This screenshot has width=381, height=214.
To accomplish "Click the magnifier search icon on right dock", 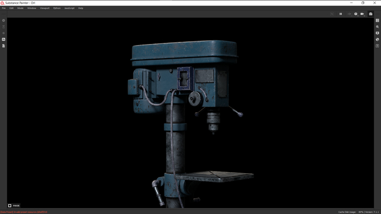I will coord(377,27).
